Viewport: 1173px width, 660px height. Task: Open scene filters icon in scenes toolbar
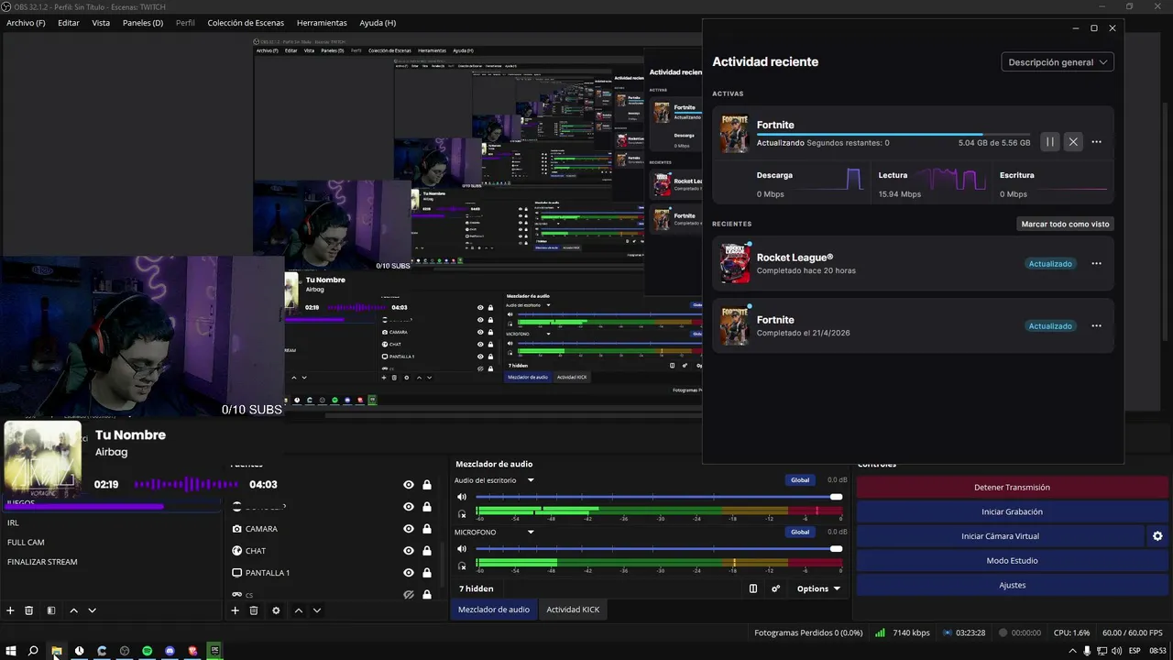(x=51, y=610)
